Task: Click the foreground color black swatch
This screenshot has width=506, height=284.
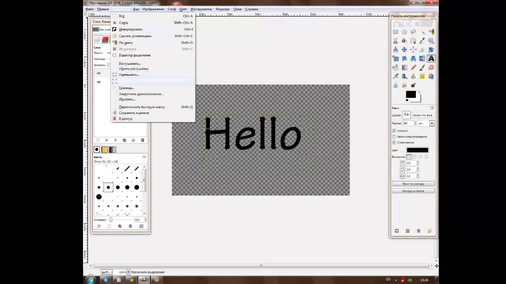Action: pyautogui.click(x=411, y=95)
